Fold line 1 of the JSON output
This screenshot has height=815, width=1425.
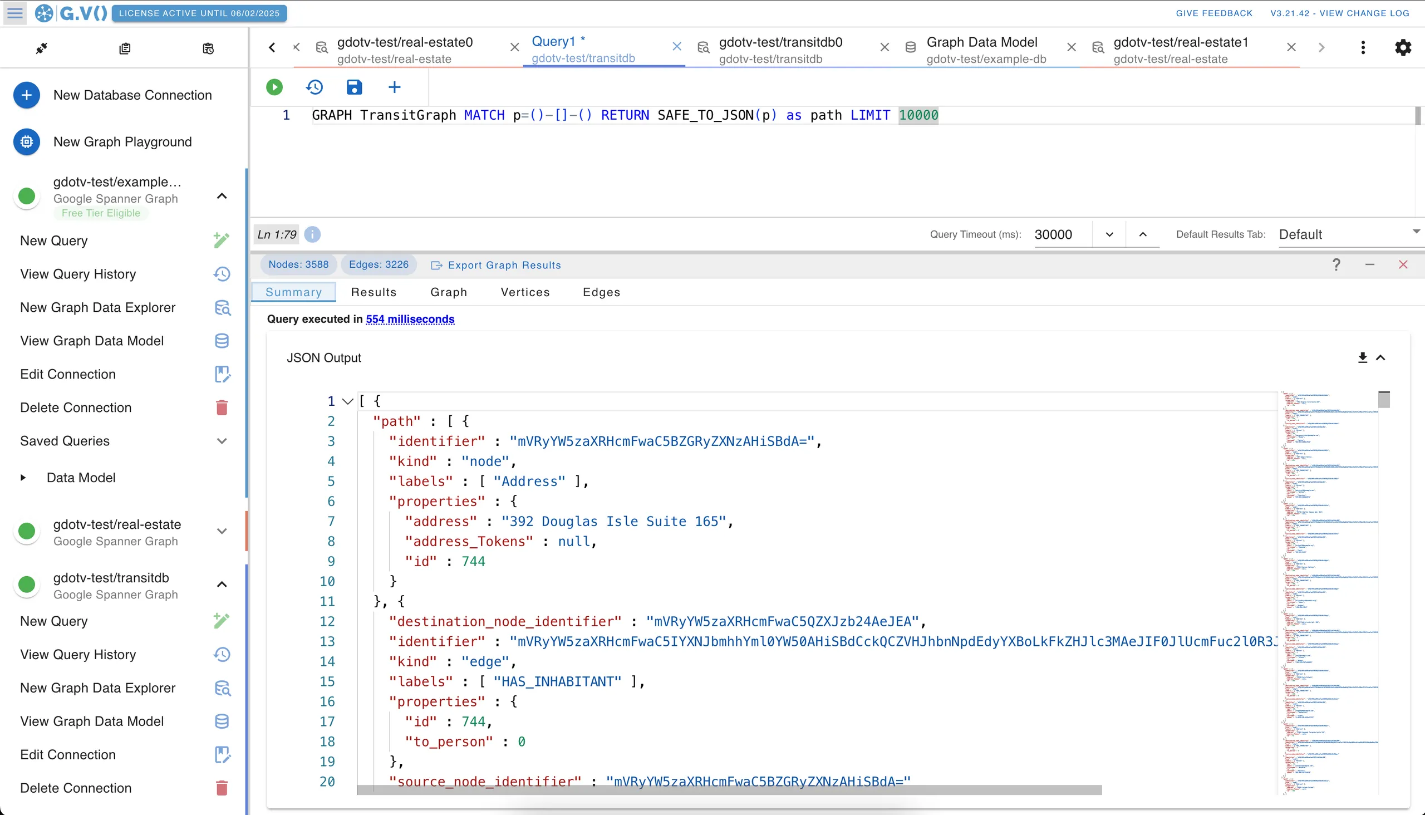point(347,401)
